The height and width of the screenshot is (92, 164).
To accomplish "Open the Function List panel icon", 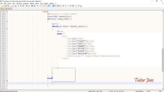I will click(60, 6).
